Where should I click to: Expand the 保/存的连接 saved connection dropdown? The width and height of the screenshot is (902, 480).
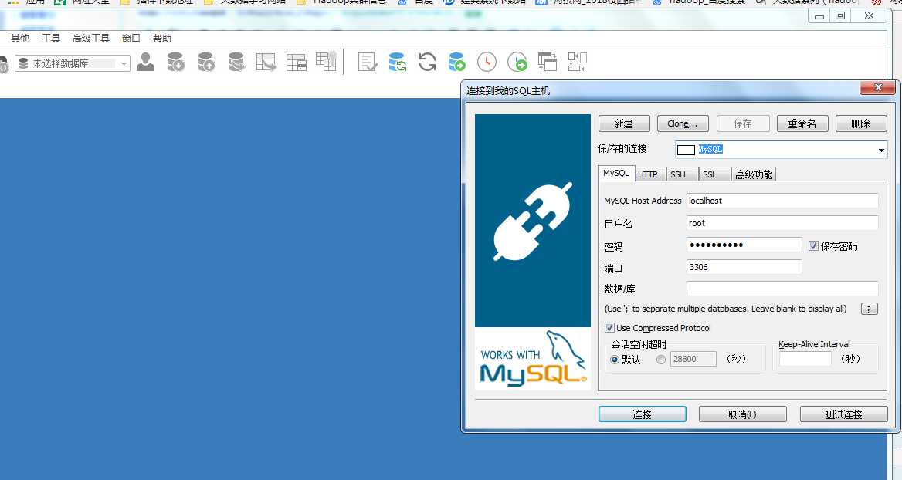tap(880, 150)
